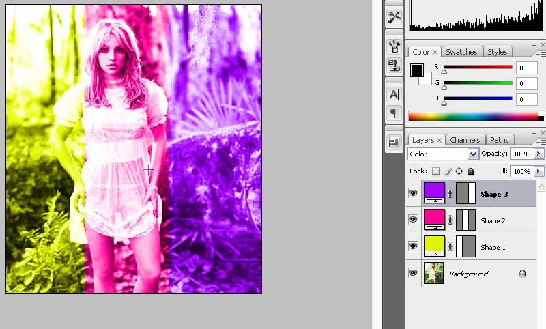The height and width of the screenshot is (329, 546).
Task: Open the Layer Comps panel icon
Action: [x=394, y=142]
